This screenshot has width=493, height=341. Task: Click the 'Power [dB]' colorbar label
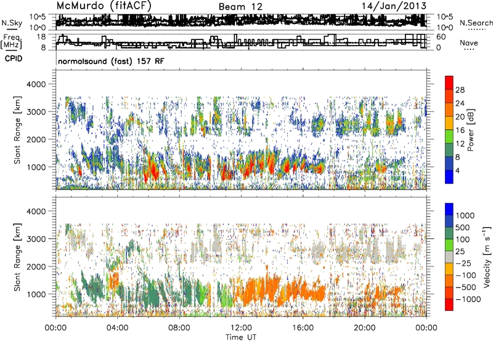pos(470,130)
